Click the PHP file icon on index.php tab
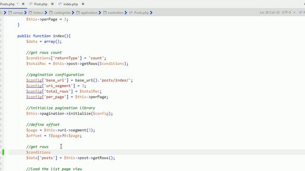The width and height of the screenshot is (305, 171). point(60,4)
